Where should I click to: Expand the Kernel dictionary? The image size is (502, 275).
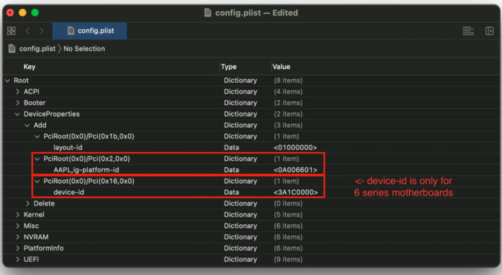click(x=18, y=215)
